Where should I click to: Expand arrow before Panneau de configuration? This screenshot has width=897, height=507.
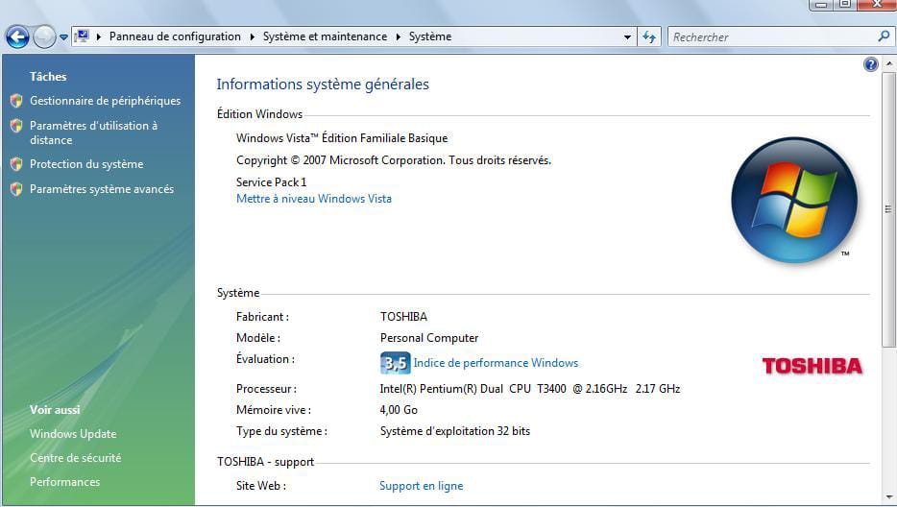pyautogui.click(x=98, y=36)
